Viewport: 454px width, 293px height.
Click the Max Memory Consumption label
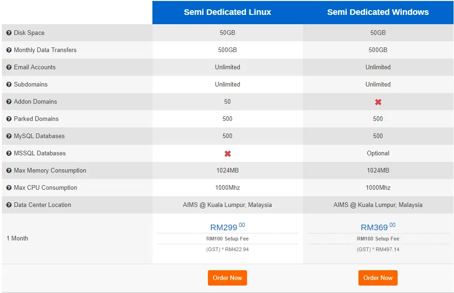point(50,171)
